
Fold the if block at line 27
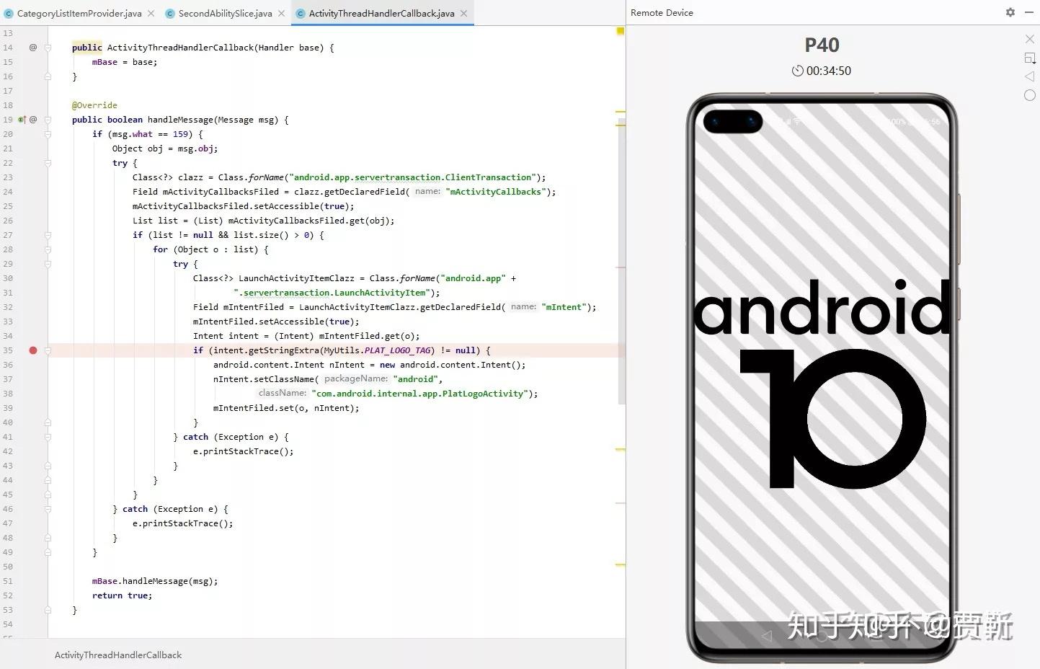point(48,235)
